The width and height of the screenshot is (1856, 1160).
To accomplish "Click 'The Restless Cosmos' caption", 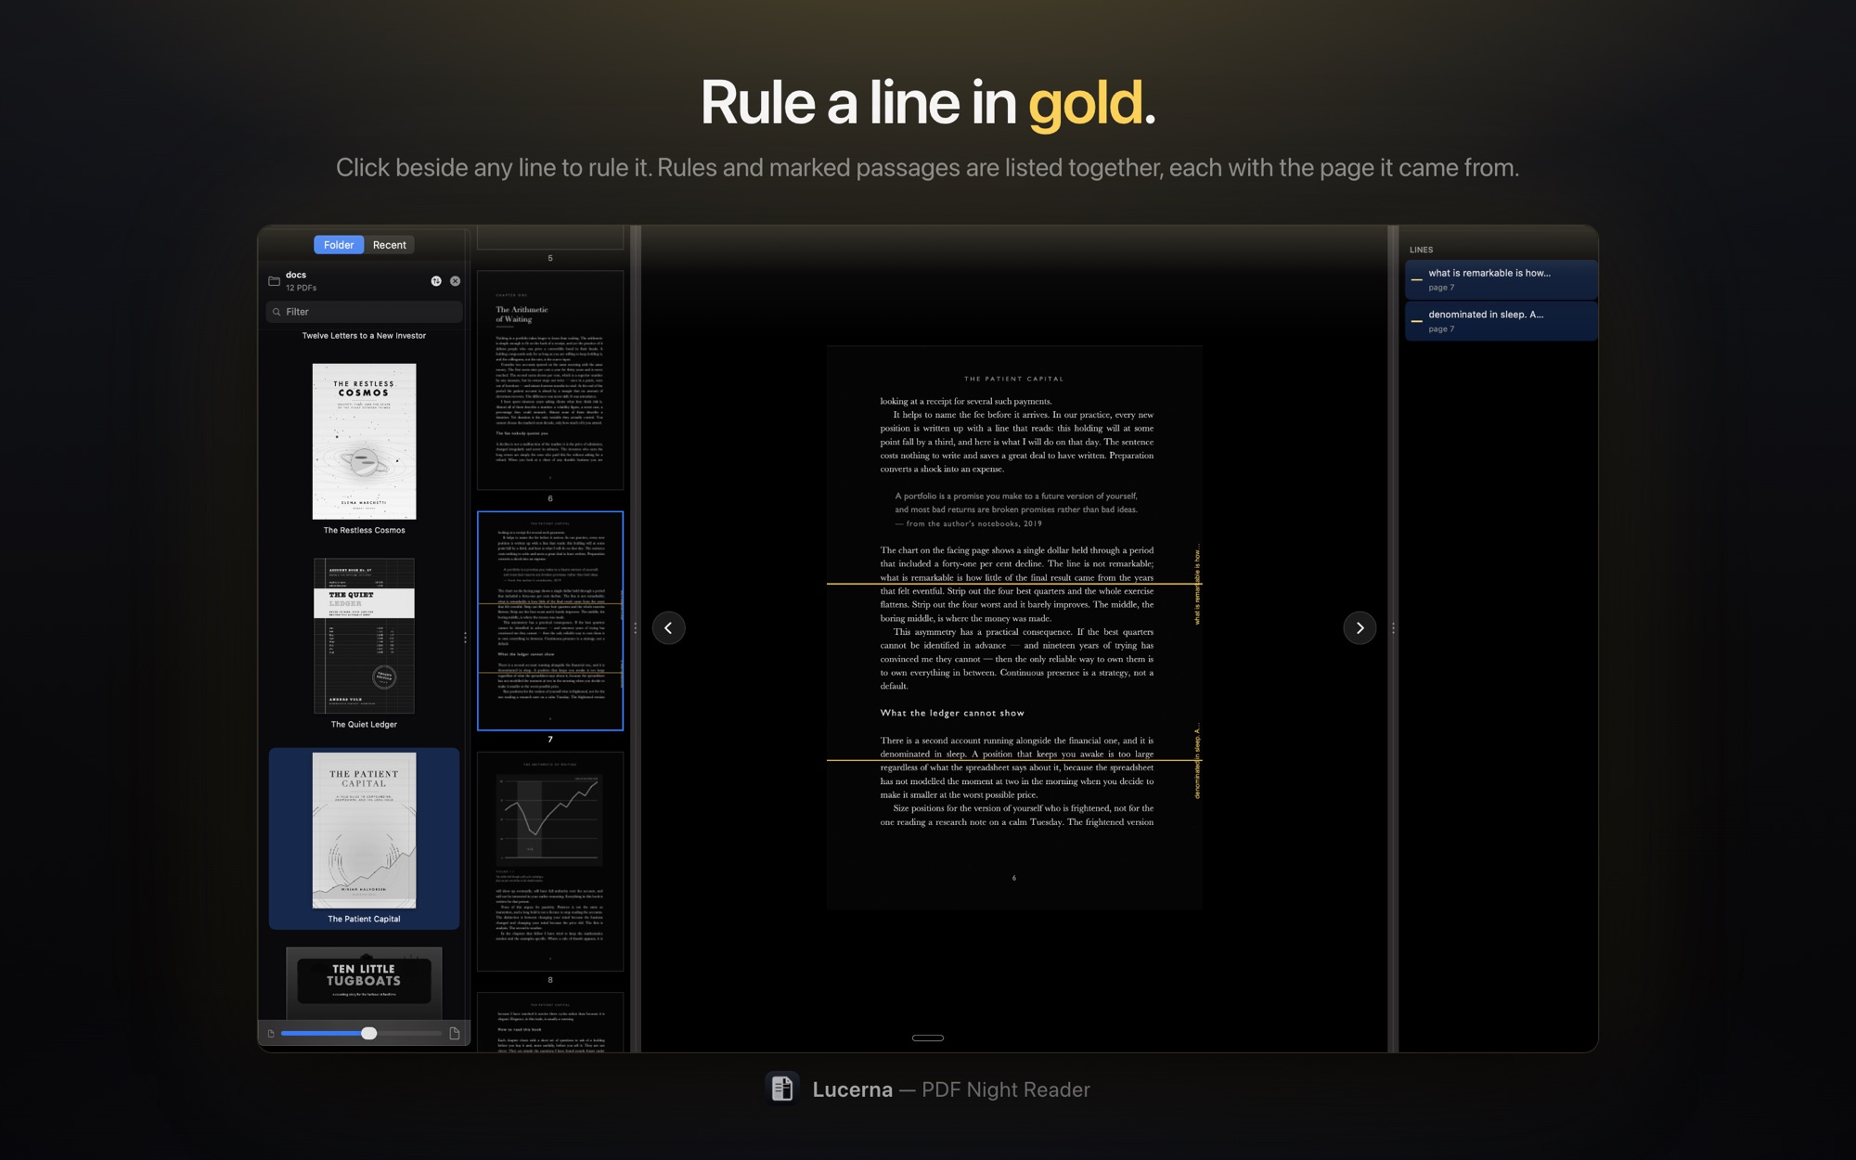I will pos(364,531).
